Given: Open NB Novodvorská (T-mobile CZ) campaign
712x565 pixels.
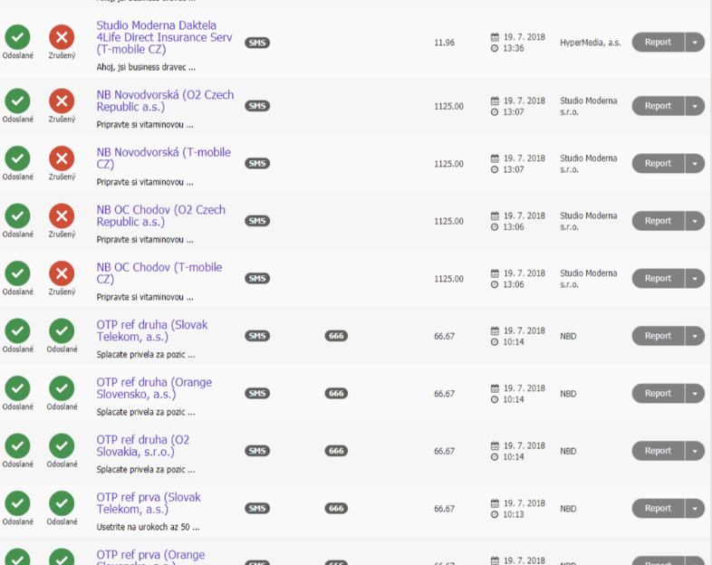Looking at the screenshot, I should [163, 158].
